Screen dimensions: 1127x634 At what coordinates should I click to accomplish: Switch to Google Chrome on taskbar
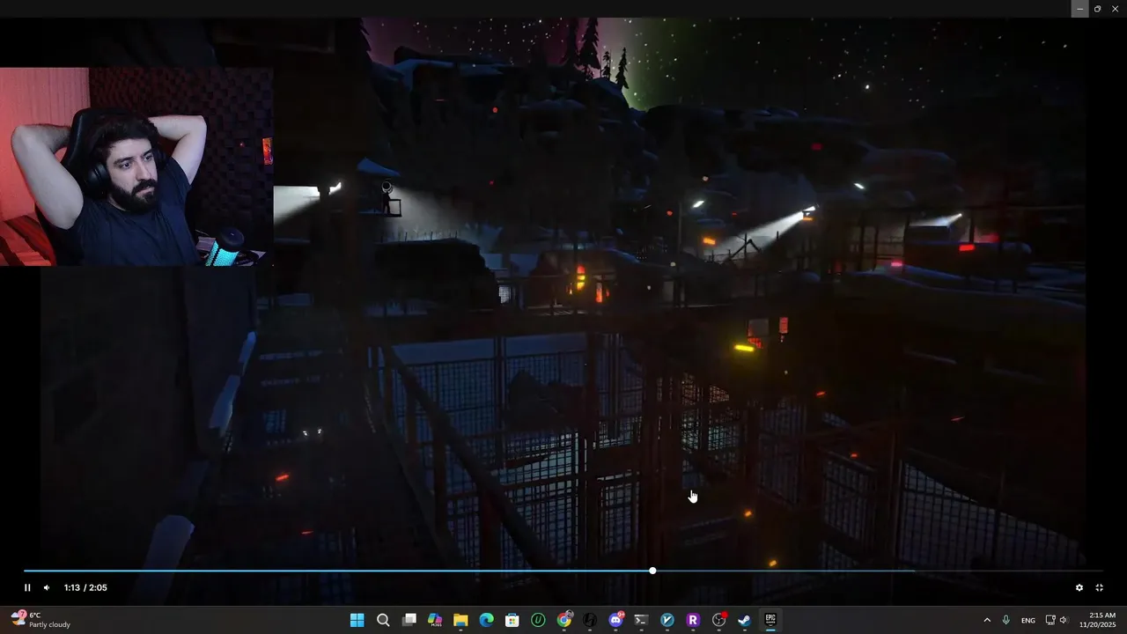563,620
